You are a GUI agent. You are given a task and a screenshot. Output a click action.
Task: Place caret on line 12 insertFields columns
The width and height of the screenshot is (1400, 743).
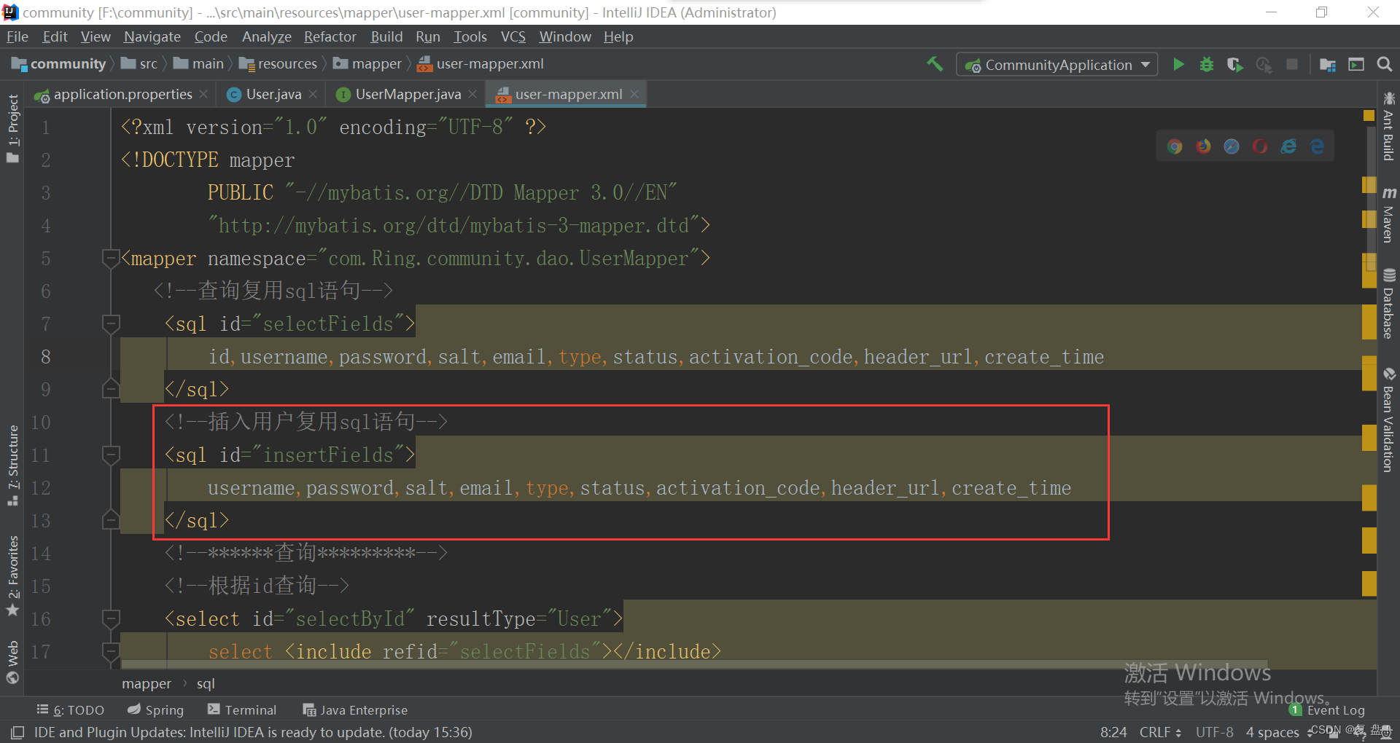pos(639,488)
